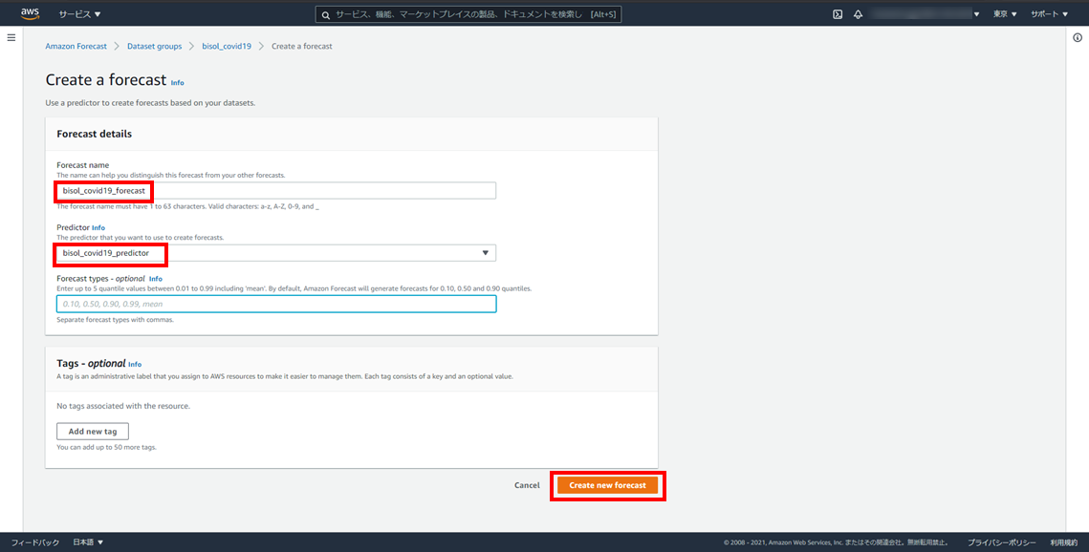Click Info link next to Forecast types
The width and height of the screenshot is (1089, 552).
click(156, 279)
